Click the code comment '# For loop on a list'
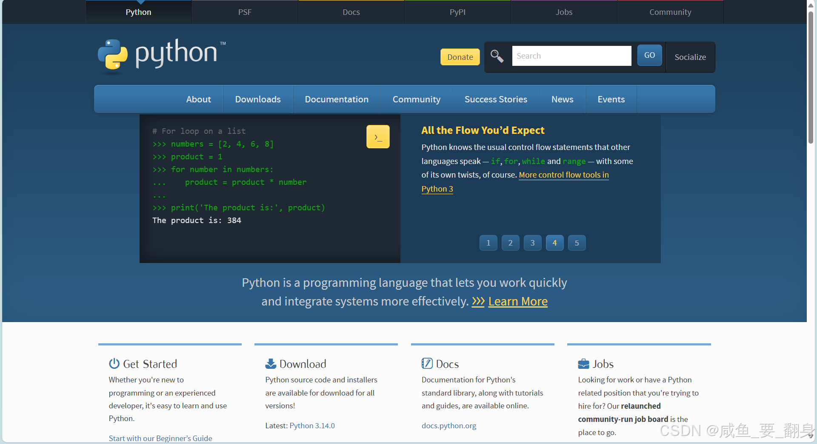 199,131
